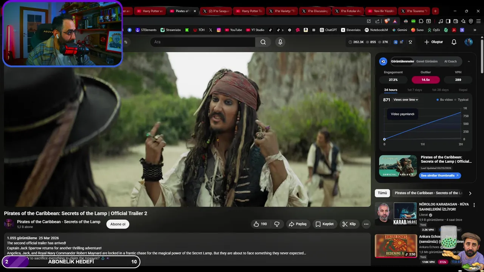Image resolution: width=484 pixels, height=272 pixels.
Task: Toggle the browser sidebar panel icon
Action: point(448,21)
